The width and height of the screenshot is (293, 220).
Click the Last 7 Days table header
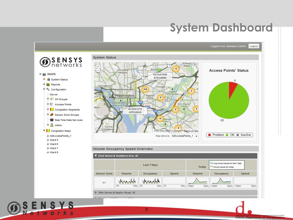(150, 165)
